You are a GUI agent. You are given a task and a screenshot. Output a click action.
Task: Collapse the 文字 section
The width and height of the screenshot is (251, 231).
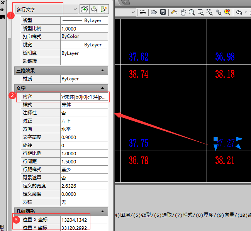pyautogui.click(x=102, y=88)
